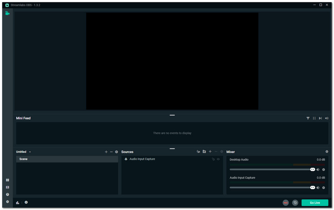Click the Go Live button
This screenshot has width=334, height=210.
[x=315, y=202]
